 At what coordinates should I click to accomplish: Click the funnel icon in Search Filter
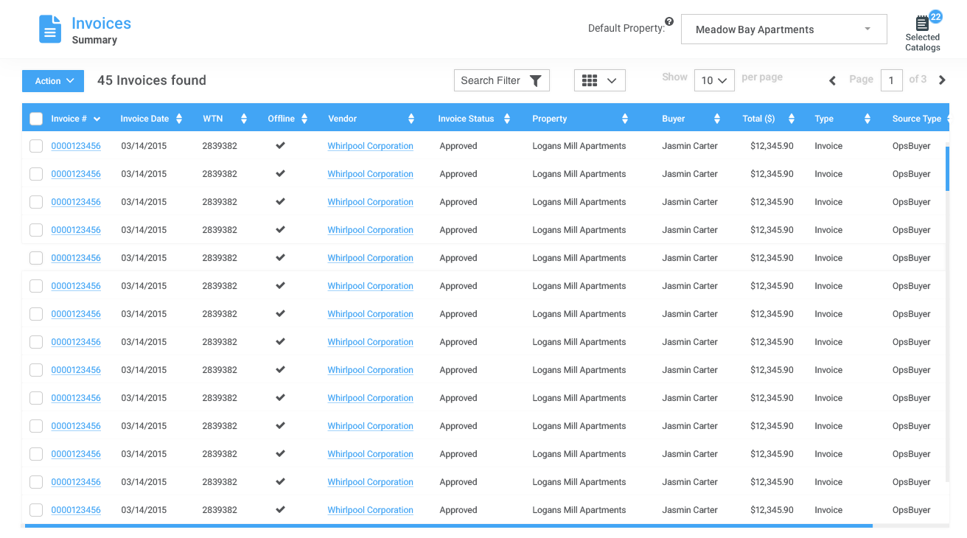click(536, 81)
